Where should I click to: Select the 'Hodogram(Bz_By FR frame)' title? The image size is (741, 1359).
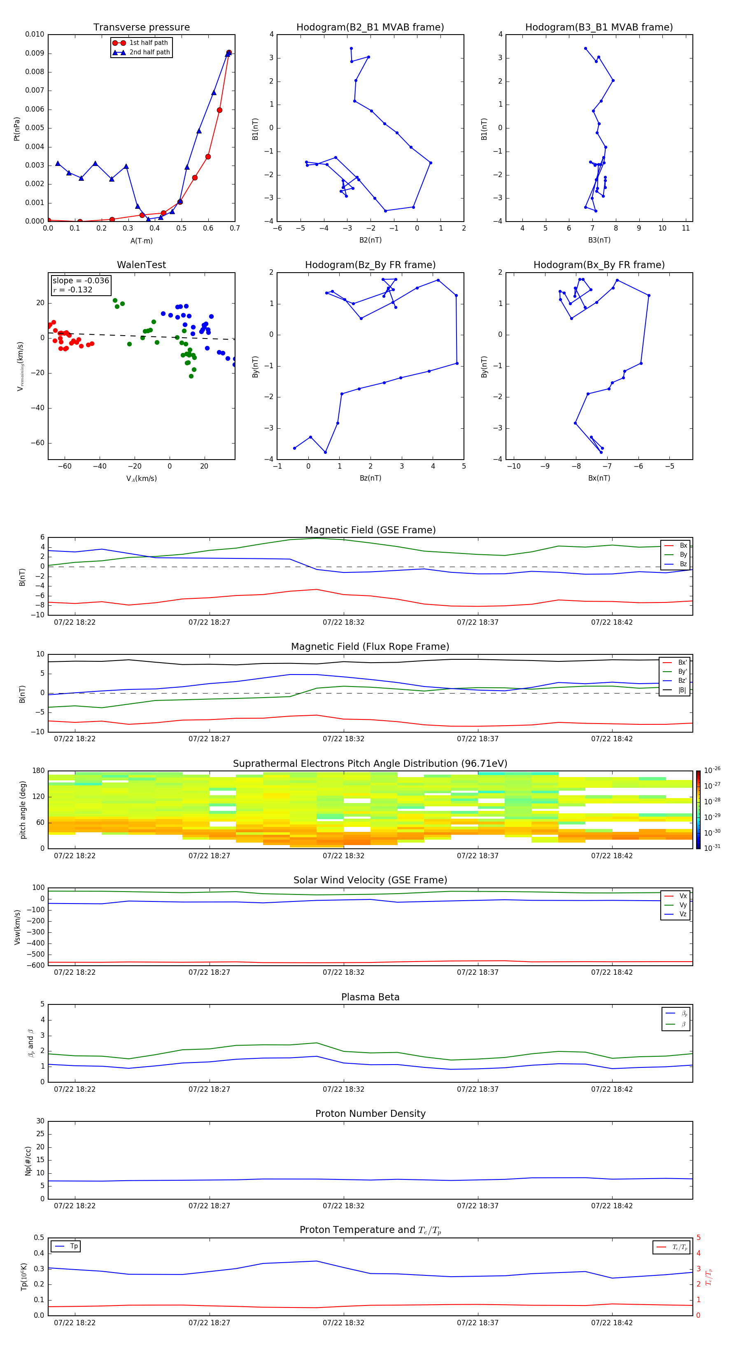(x=370, y=265)
